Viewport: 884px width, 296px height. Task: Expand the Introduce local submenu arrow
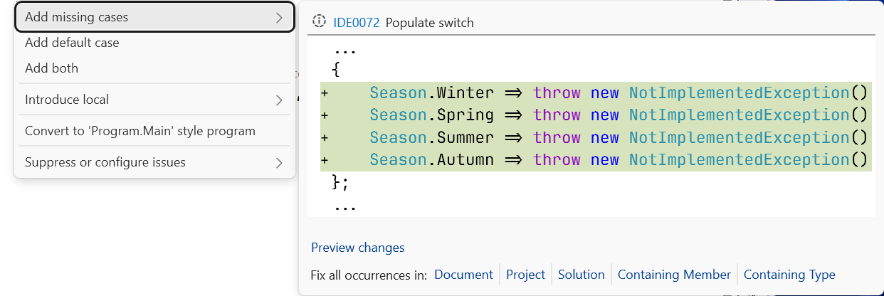pos(279,100)
